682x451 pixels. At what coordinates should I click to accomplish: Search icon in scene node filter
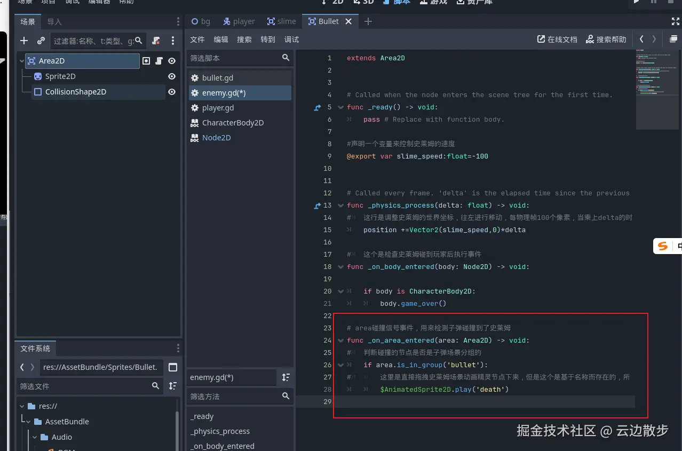(x=139, y=41)
